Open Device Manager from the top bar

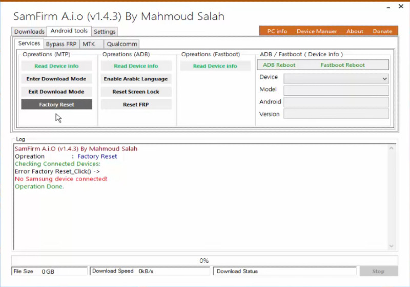tap(318, 31)
